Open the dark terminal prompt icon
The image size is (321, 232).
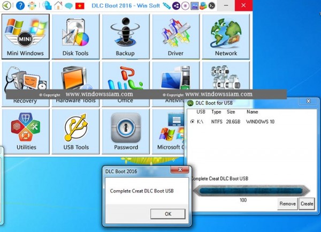click(x=212, y=6)
